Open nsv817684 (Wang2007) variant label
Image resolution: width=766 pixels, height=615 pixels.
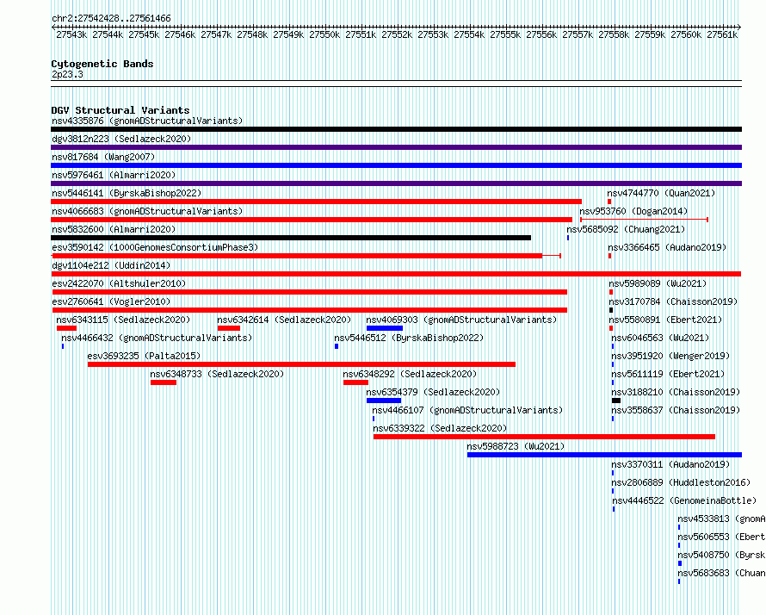tap(103, 157)
